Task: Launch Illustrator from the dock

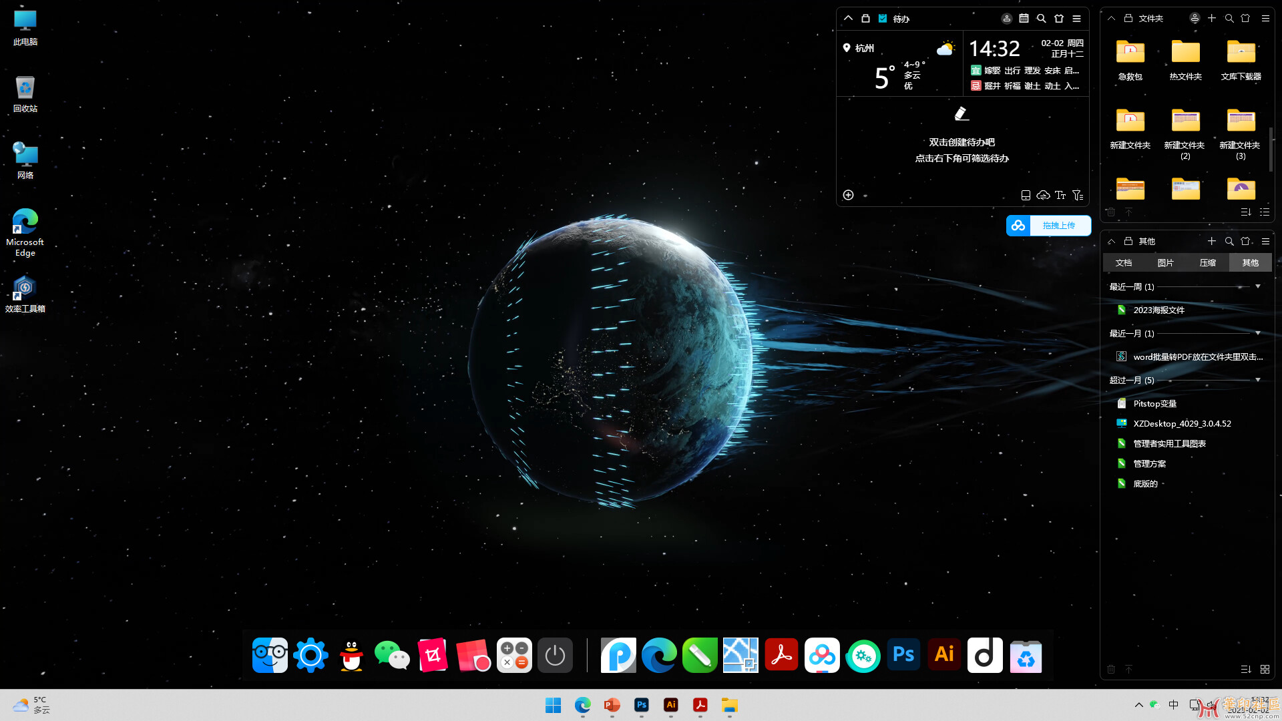Action: [x=944, y=654]
